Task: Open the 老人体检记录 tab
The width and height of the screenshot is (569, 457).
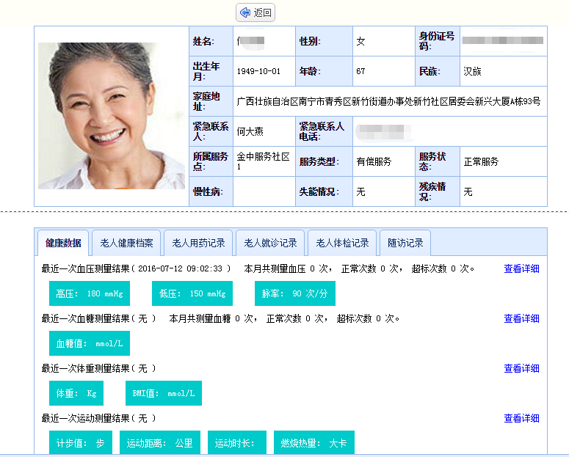Action: pos(342,243)
